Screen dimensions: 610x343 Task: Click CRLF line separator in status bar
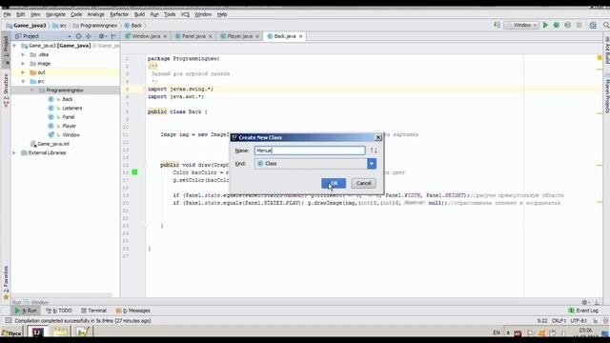[559, 321]
